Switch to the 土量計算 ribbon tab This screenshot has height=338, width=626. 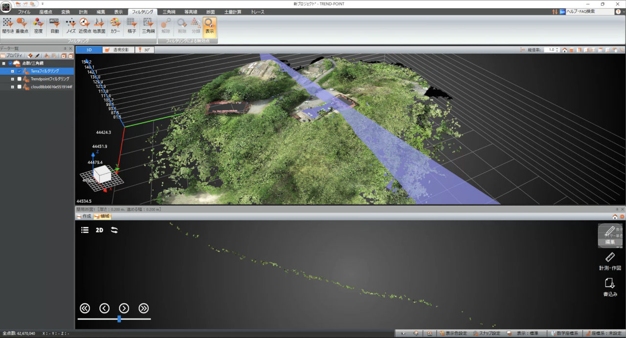232,11
